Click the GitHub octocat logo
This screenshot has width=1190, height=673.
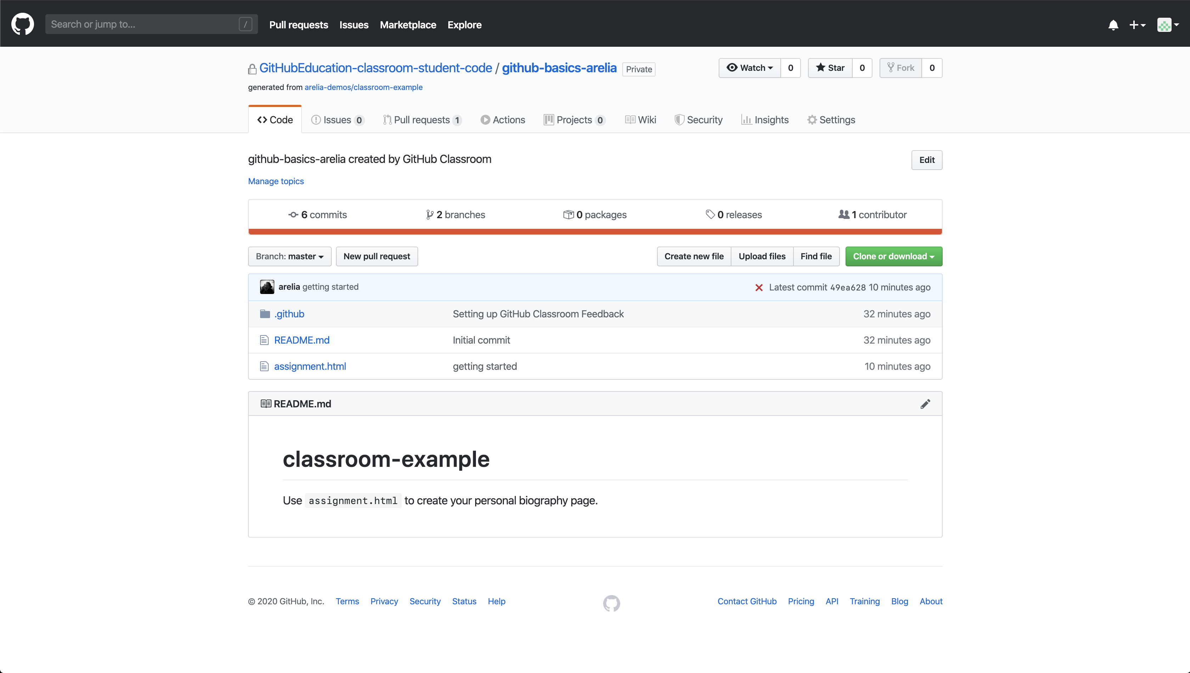pos(22,24)
